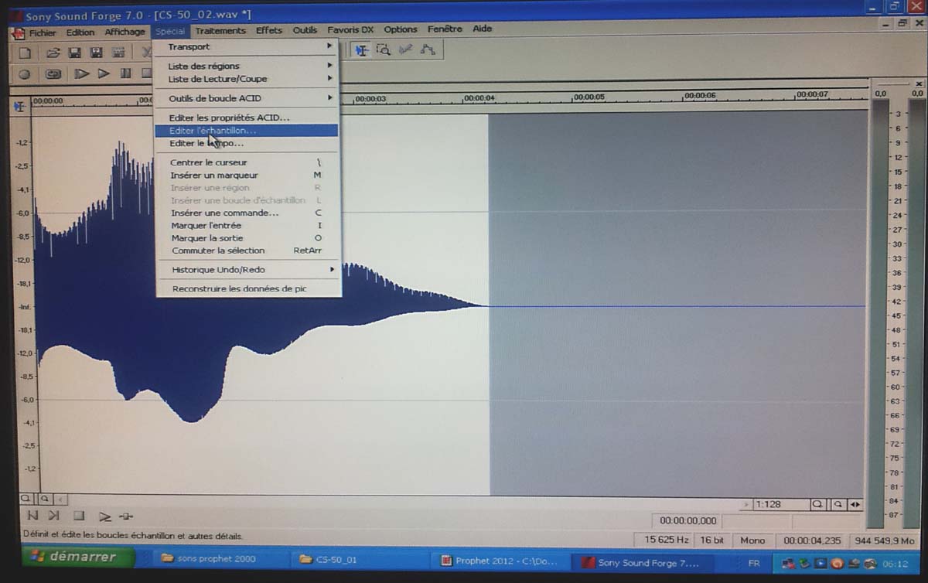Click Pause in transport toolbar
This screenshot has width=928, height=583.
pyautogui.click(x=125, y=74)
